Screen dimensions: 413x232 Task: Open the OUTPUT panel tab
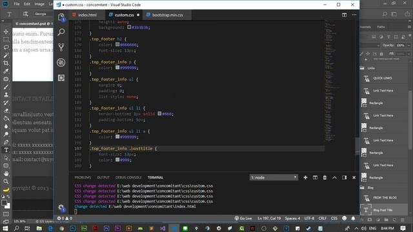pos(103,178)
